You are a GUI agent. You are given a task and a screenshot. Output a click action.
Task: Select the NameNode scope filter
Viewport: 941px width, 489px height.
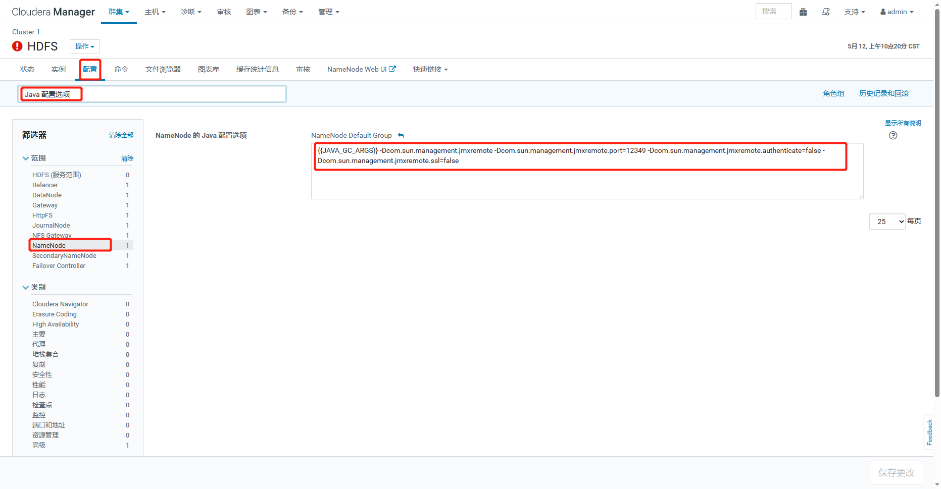pos(81,246)
